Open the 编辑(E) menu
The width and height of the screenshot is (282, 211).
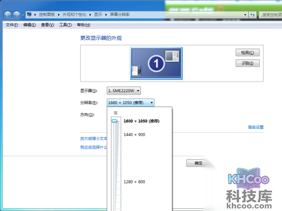29,25
